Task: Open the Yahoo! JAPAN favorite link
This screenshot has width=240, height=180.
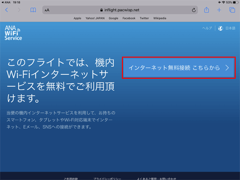Action: pyautogui.click(x=95, y=18)
